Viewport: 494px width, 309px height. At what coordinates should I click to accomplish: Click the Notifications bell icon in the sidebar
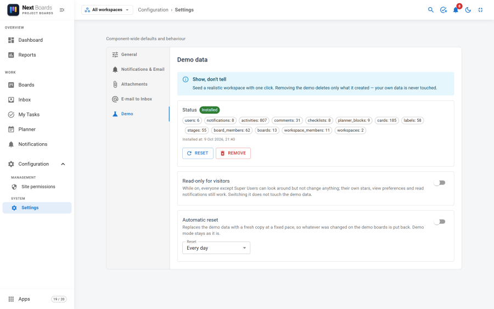[x=11, y=144]
